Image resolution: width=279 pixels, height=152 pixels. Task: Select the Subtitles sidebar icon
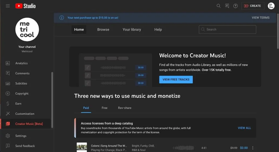point(8,83)
